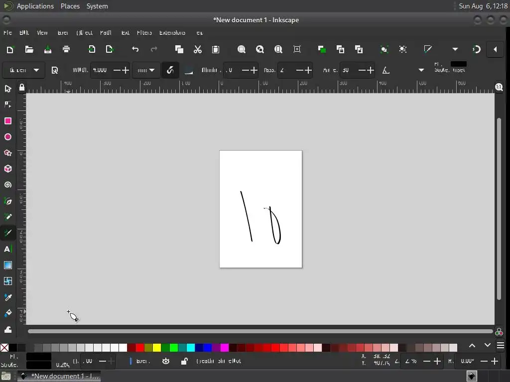Screen dimensions: 510x382
Task: Create a new document icon
Action: pyautogui.click(x=10, y=49)
